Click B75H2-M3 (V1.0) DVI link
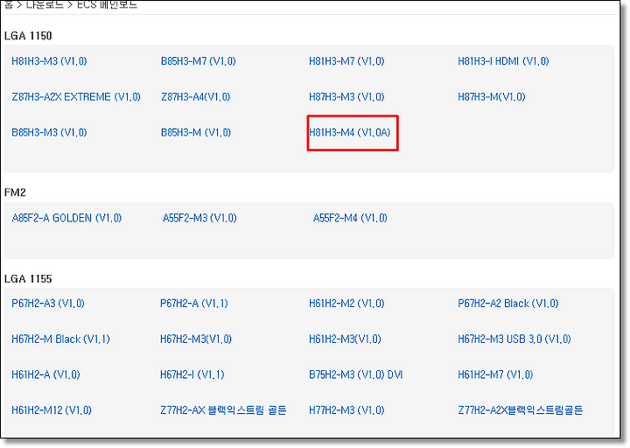 [355, 374]
